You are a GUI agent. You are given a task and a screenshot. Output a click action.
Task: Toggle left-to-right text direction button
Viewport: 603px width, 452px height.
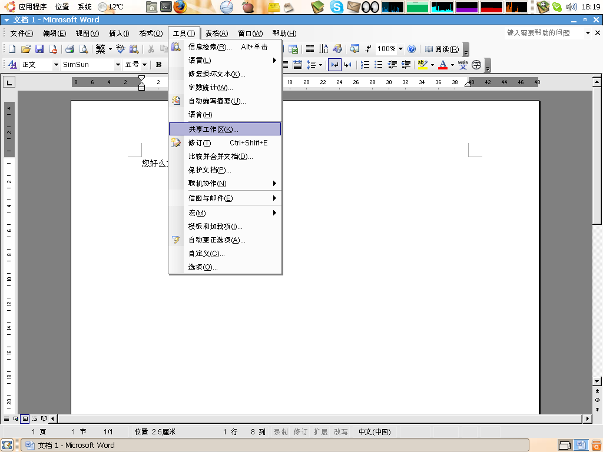coord(334,65)
